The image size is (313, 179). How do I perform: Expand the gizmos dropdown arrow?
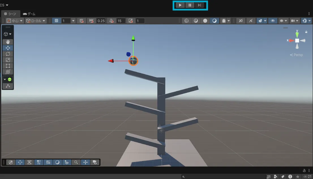pyautogui.click(x=309, y=20)
